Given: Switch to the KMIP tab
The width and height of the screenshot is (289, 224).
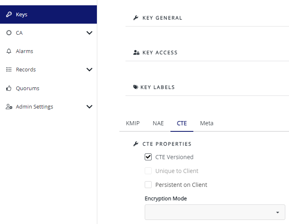Looking at the screenshot, I should [133, 123].
